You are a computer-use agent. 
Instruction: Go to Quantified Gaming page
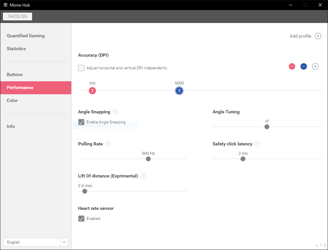[26, 36]
